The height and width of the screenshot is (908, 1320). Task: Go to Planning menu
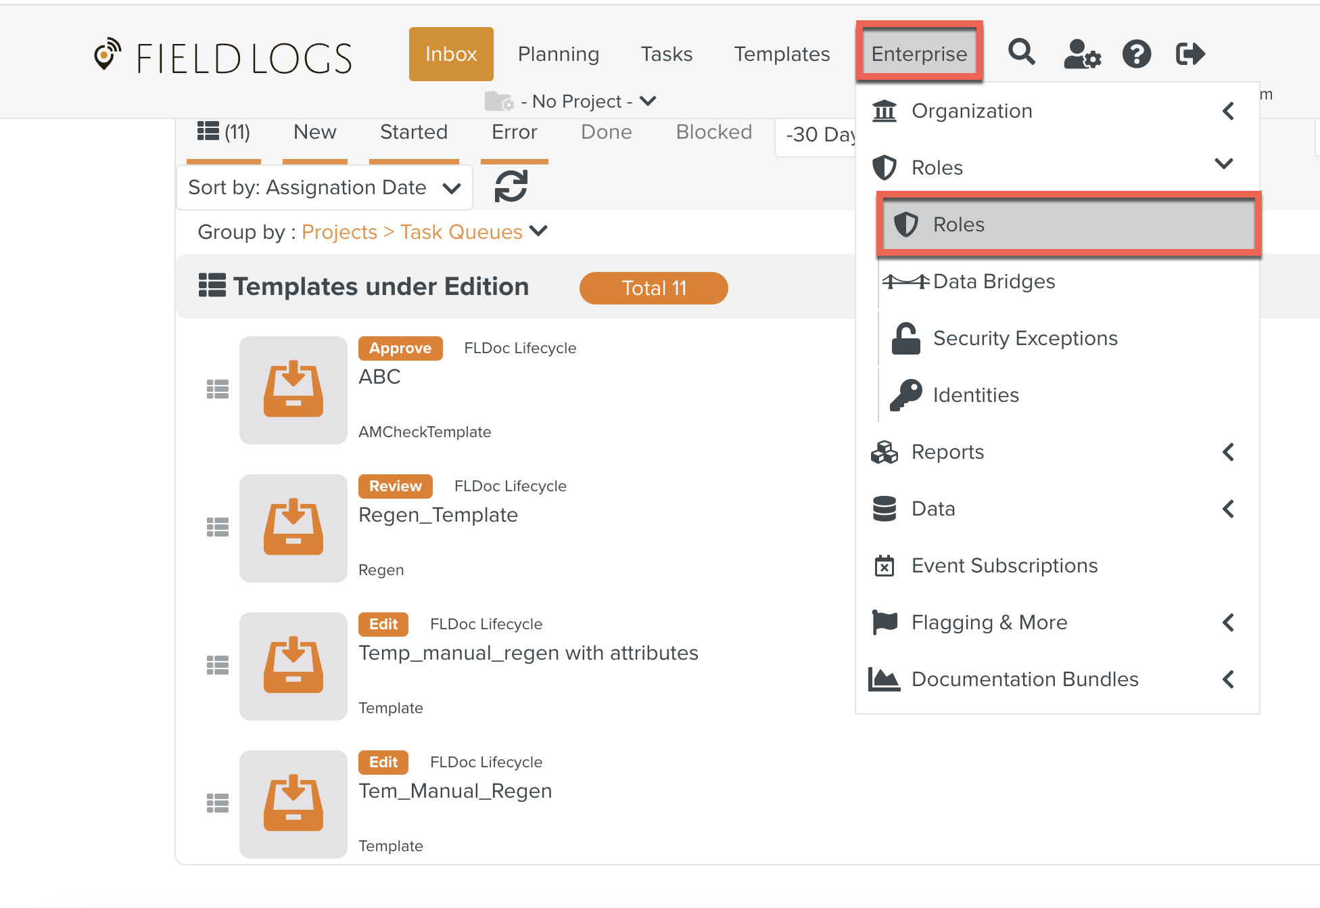tap(559, 54)
